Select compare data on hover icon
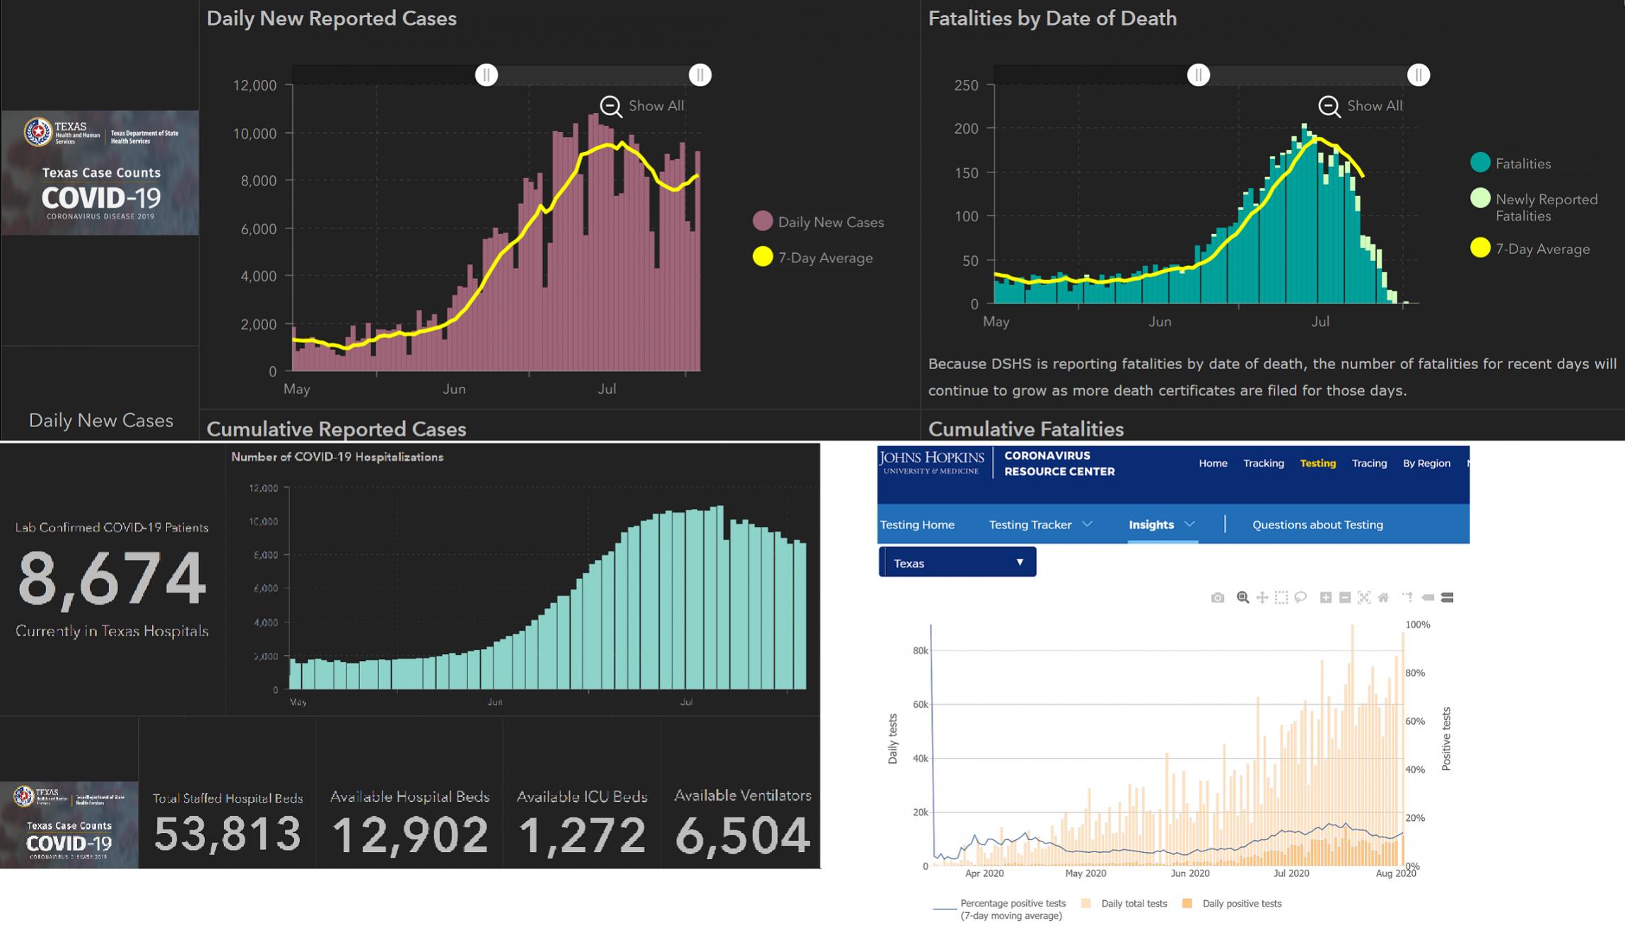This screenshot has width=1625, height=932. tap(1448, 598)
